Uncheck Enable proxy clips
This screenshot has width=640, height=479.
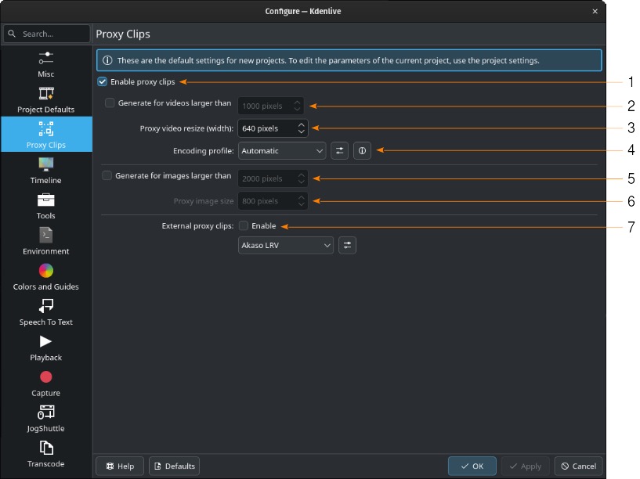102,81
